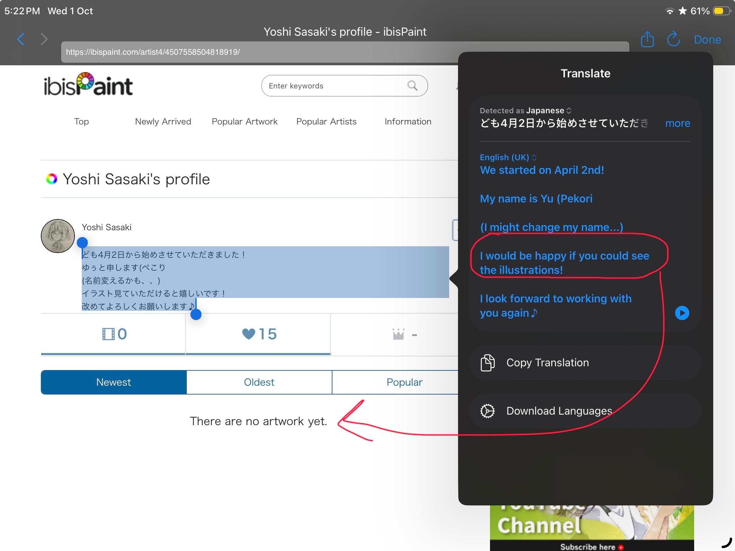Screen dimensions: 735x551
Task: Select the likes tab showing 15
Action: (258, 334)
